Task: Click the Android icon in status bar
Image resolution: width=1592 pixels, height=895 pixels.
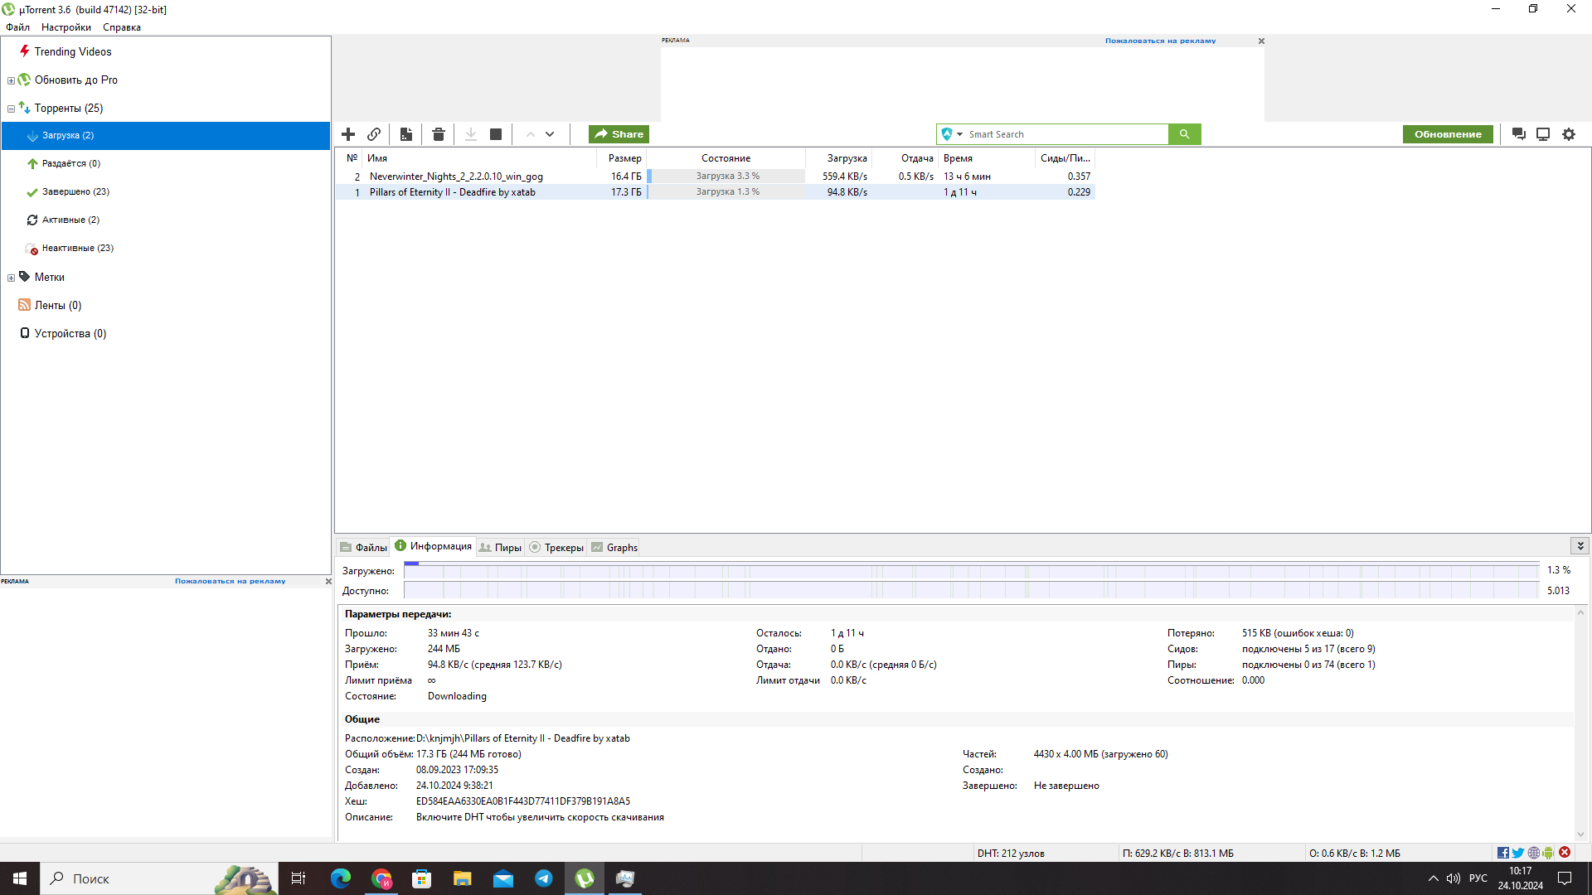Action: coord(1548,853)
